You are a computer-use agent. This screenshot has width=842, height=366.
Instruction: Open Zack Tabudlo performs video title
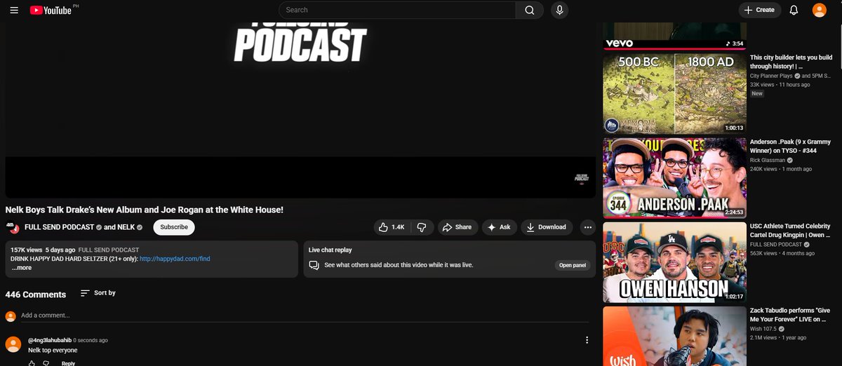791,315
